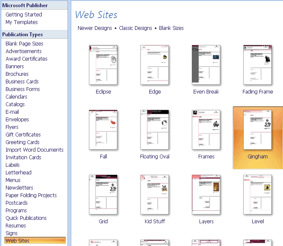Select the Frames template thumbnail
283x246 pixels.
[206, 130]
